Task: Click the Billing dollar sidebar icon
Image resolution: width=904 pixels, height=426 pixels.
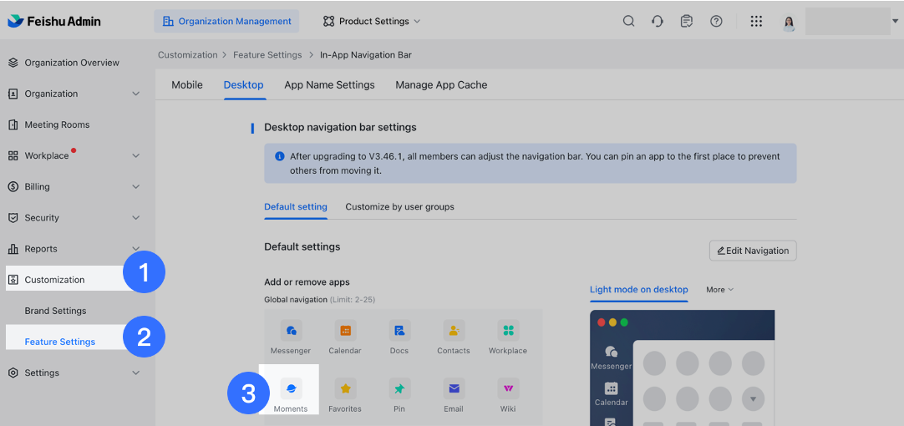Action: click(13, 187)
